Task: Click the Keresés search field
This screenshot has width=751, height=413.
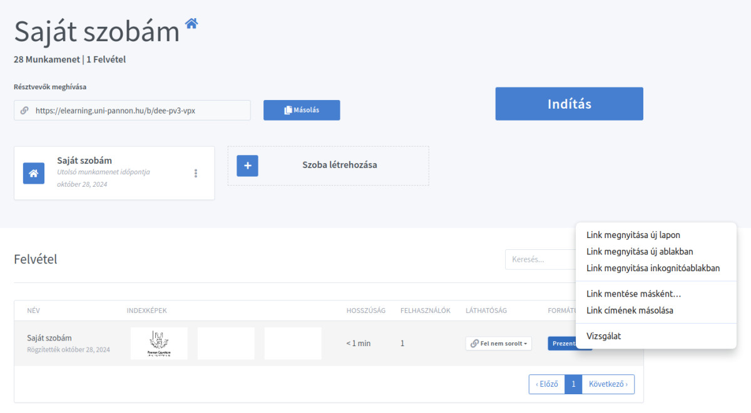Action: [539, 259]
